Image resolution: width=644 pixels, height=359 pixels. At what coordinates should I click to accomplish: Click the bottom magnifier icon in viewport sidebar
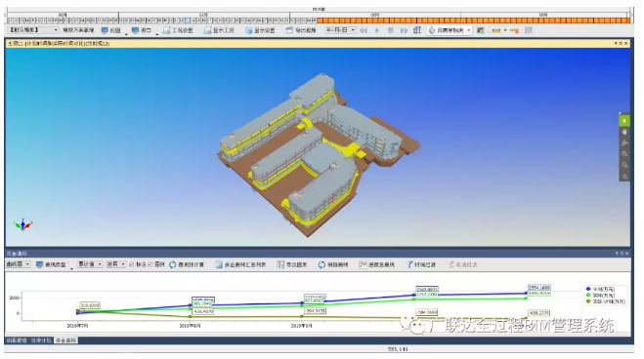(x=624, y=177)
